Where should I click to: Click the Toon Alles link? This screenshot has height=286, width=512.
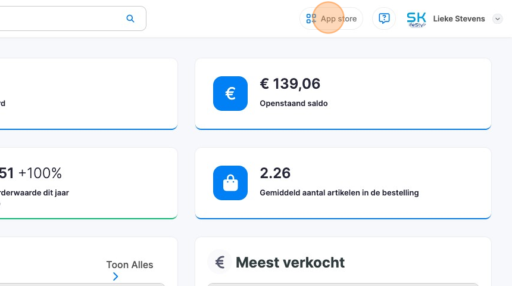[x=129, y=265]
